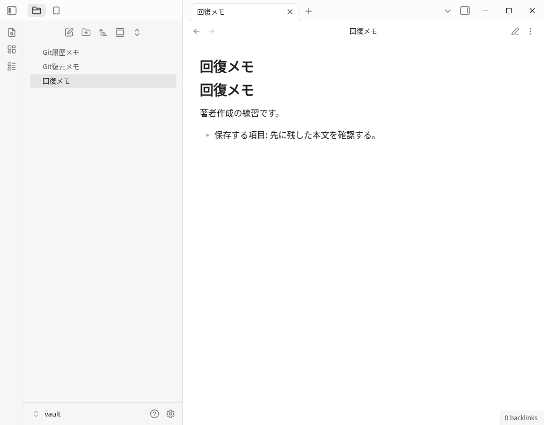The height and width of the screenshot is (425, 544).
Task: Navigate forward with right arrow
Action: click(x=211, y=31)
